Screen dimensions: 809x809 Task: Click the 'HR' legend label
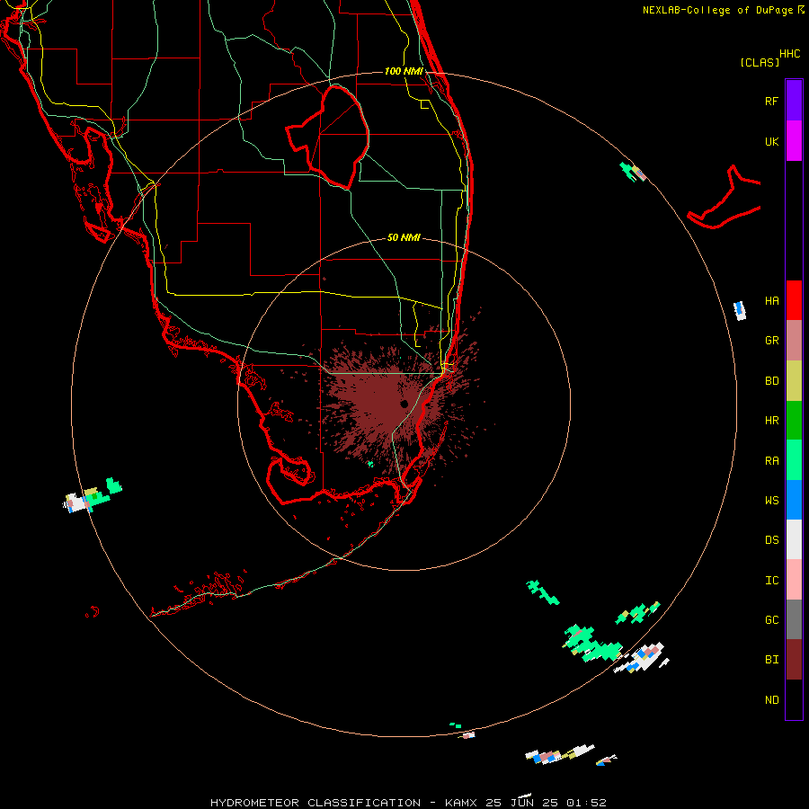point(771,421)
